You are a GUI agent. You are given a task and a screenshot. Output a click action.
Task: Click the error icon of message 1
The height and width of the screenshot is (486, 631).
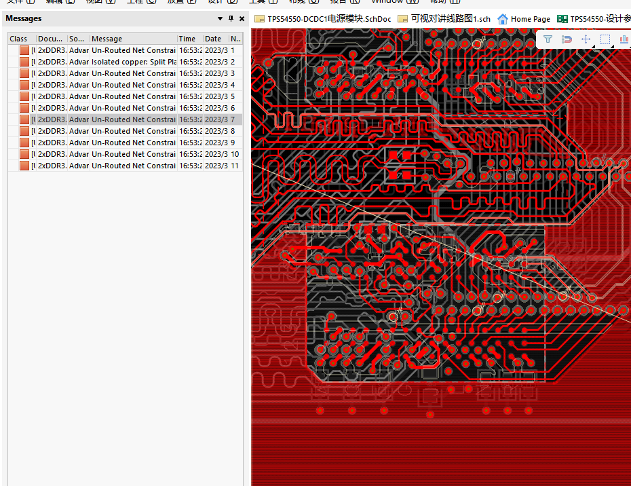pos(24,50)
